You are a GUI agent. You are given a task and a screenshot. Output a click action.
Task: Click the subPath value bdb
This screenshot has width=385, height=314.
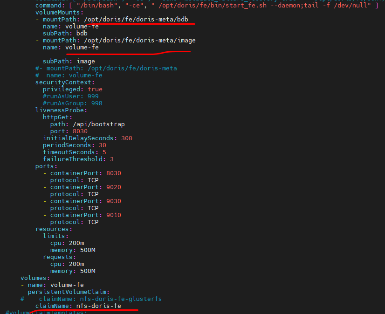(x=86, y=33)
